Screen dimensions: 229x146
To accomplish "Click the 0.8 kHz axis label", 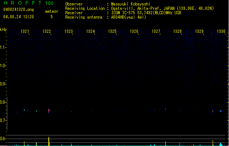I will pos(3,102).
